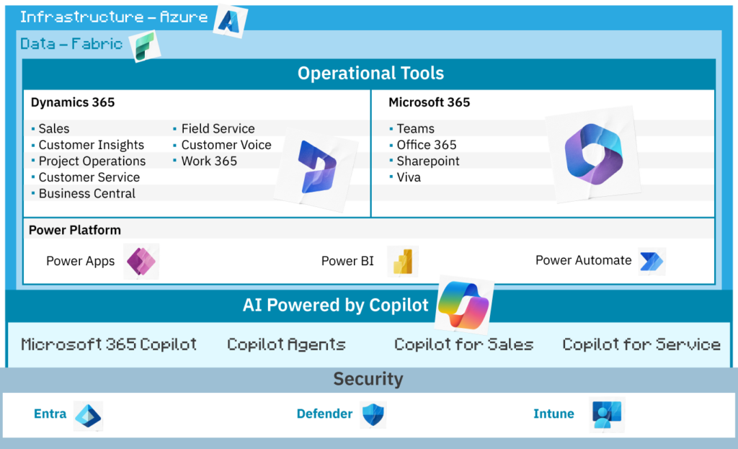Select Customer Insights in Dynamics 365 list
Viewport: 738px width, 449px height.
91,145
